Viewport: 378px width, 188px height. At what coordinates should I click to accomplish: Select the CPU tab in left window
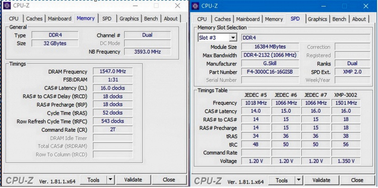[x=14, y=18]
